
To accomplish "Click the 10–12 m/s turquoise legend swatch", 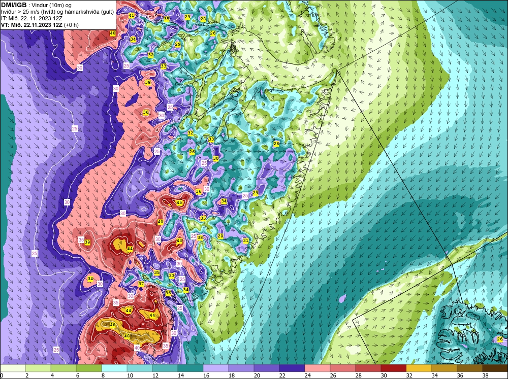I will pyautogui.click(x=140, y=368).
